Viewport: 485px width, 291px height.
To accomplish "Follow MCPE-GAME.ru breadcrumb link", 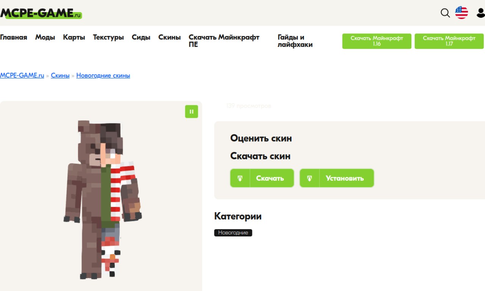I will (x=22, y=75).
